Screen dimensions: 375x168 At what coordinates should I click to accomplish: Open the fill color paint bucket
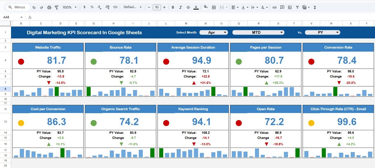point(206,7)
